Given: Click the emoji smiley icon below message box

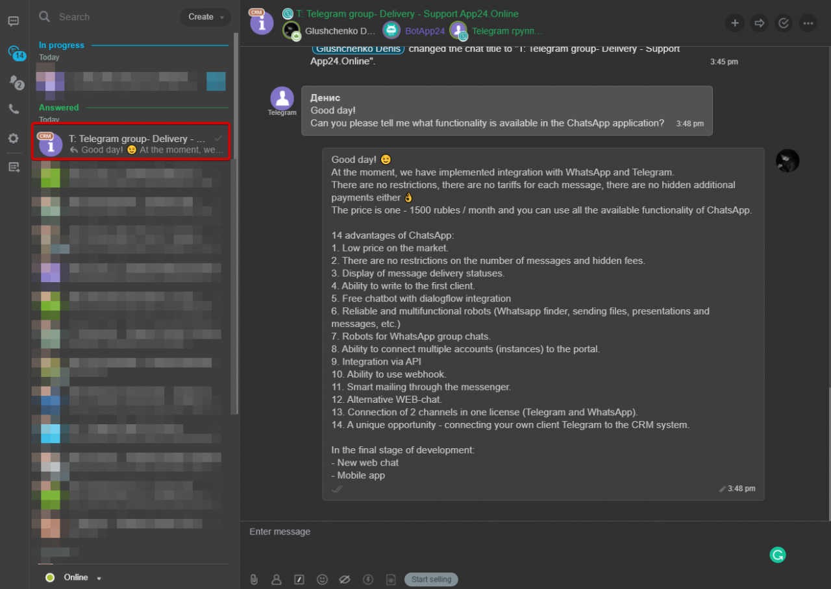Looking at the screenshot, I should click(x=322, y=579).
